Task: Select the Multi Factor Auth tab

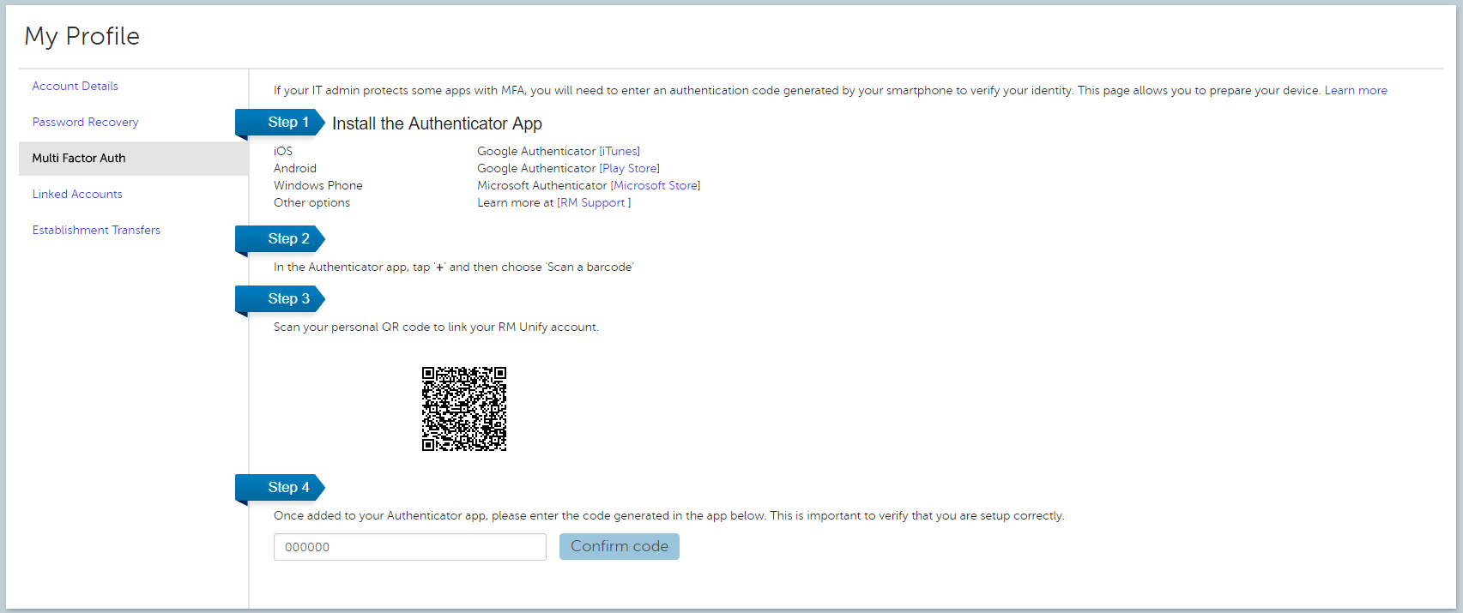Action: (x=134, y=159)
